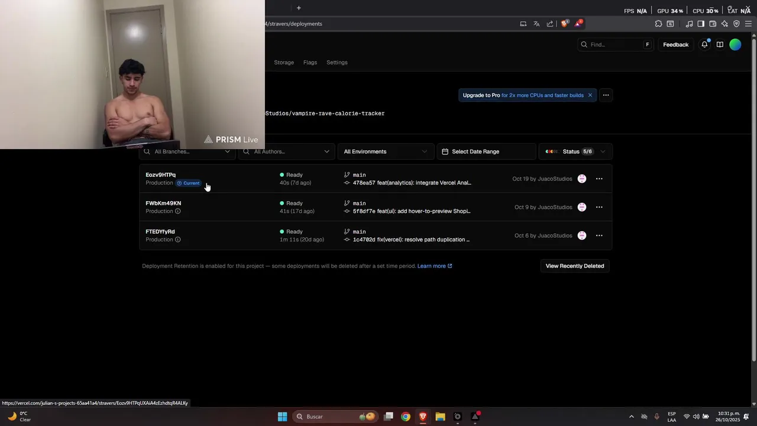Open deployment Eozv9HTPq
This screenshot has height=426, width=757.
tap(160, 175)
